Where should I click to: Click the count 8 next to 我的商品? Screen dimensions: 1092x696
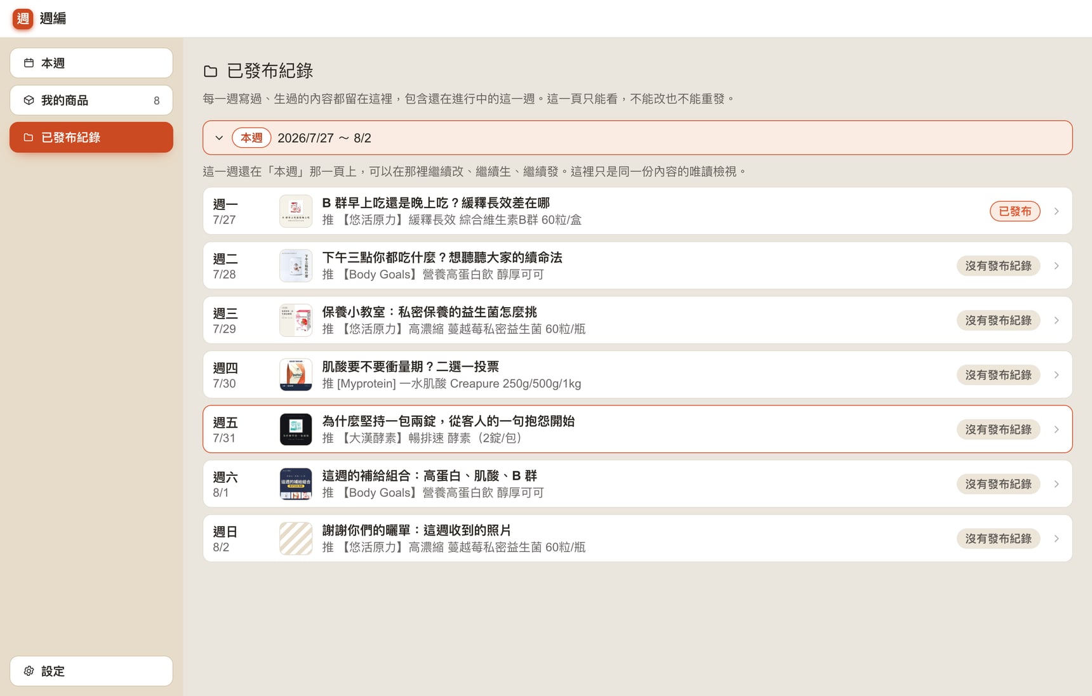(x=156, y=100)
